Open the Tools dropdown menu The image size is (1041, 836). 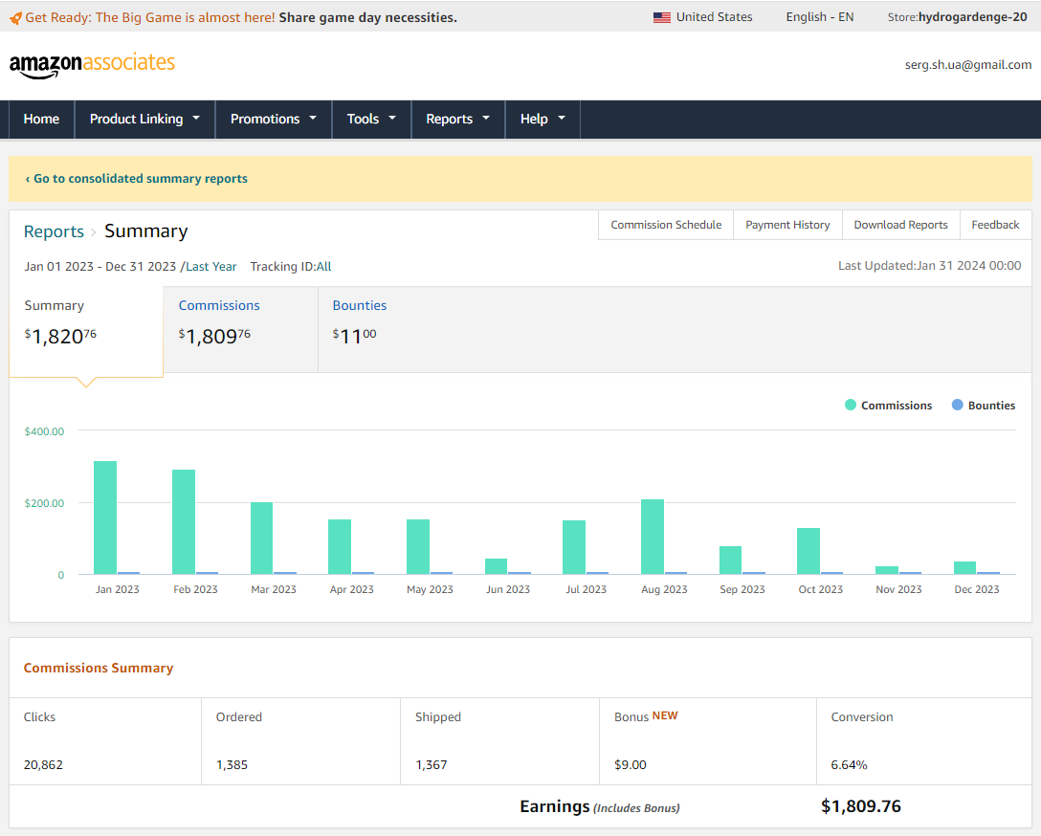372,120
